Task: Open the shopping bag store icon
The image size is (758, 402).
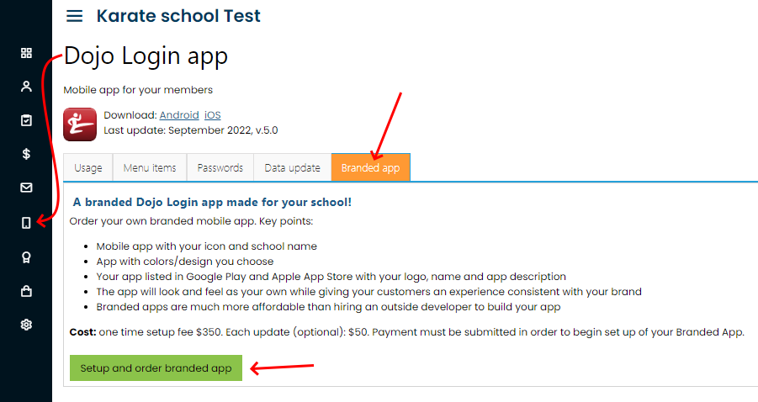Action: [x=27, y=291]
